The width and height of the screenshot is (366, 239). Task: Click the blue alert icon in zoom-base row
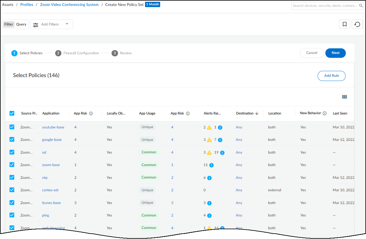pyautogui.click(x=211, y=165)
